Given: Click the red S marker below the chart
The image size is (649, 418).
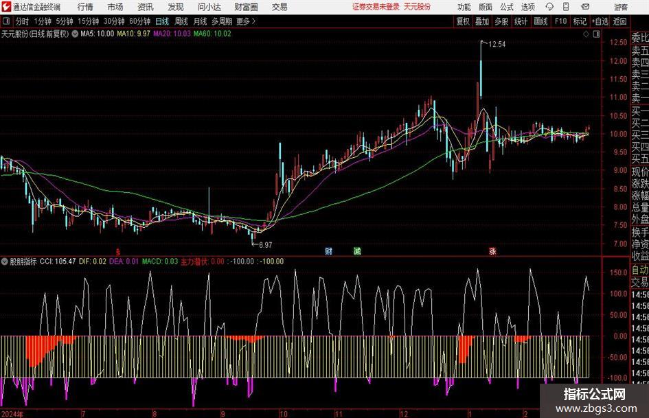Looking at the screenshot, I should pos(118,251).
